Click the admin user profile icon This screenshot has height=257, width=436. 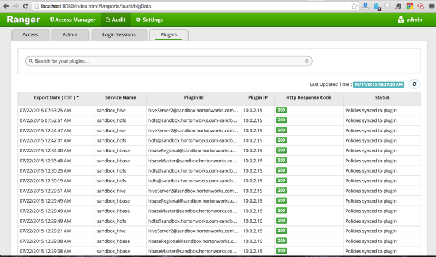click(401, 20)
